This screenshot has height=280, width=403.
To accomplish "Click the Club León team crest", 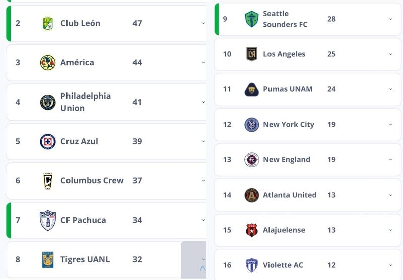I will pos(48,23).
